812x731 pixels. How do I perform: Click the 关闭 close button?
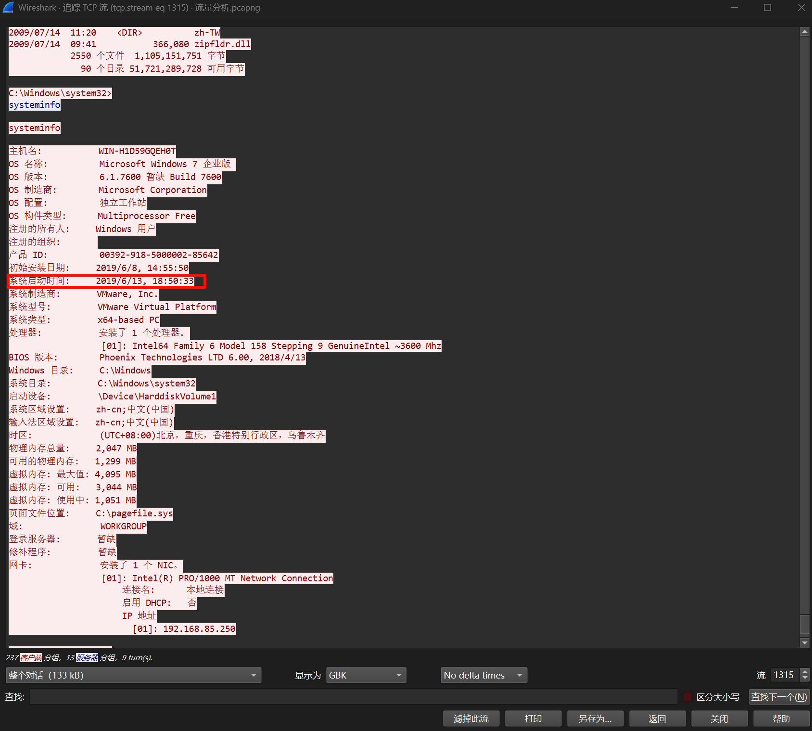click(x=720, y=718)
